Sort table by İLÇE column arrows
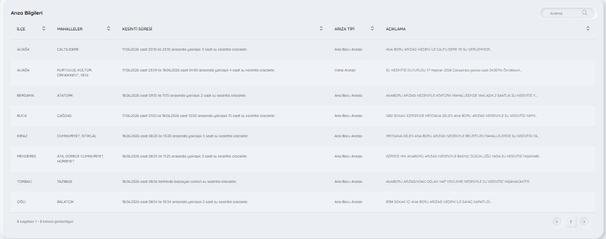Viewport: 606px width, 239px height. coord(44,28)
